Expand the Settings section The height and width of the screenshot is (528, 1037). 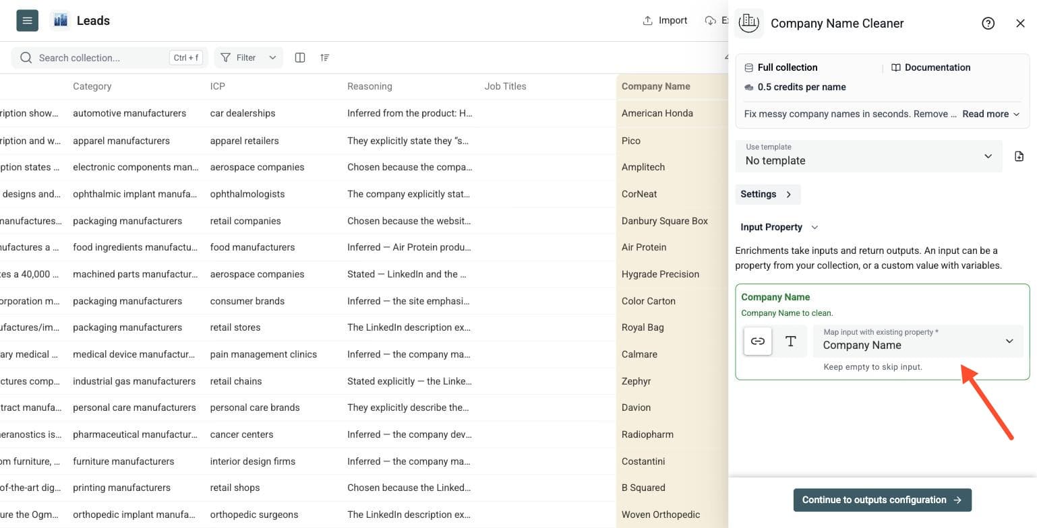coord(767,194)
